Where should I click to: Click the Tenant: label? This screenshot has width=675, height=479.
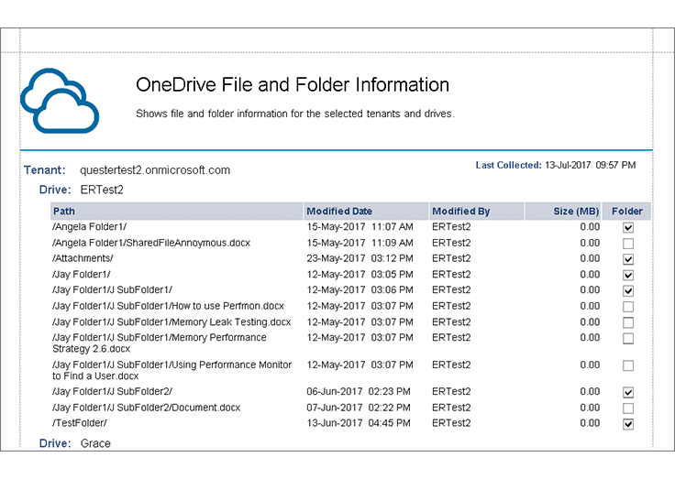pos(45,170)
